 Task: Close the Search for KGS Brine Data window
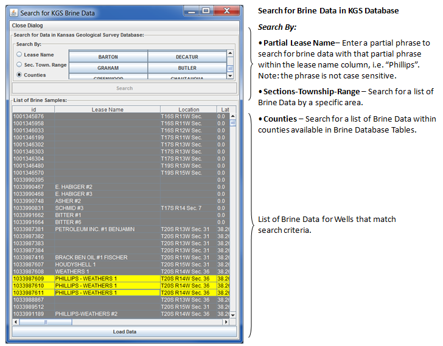pyautogui.click(x=226, y=11)
